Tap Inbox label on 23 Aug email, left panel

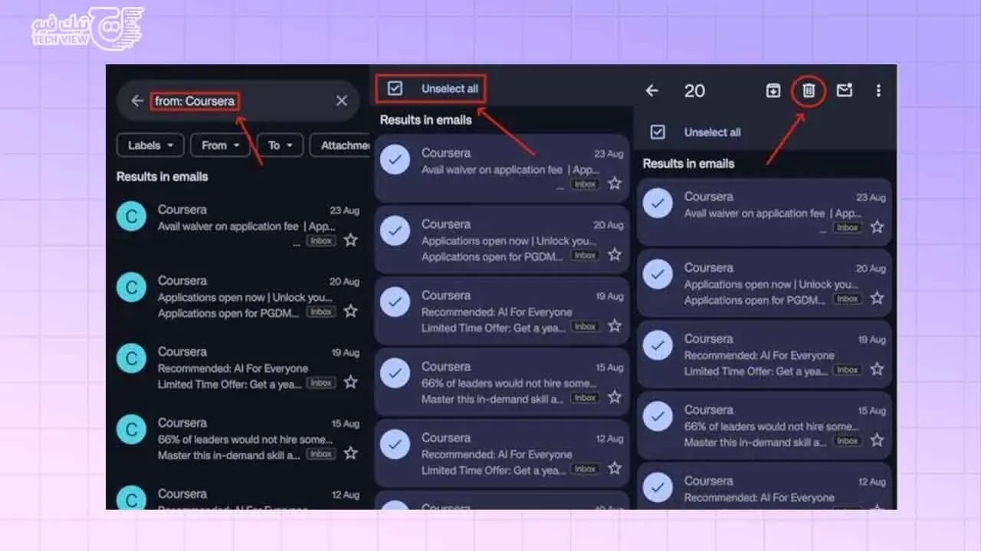pos(321,240)
